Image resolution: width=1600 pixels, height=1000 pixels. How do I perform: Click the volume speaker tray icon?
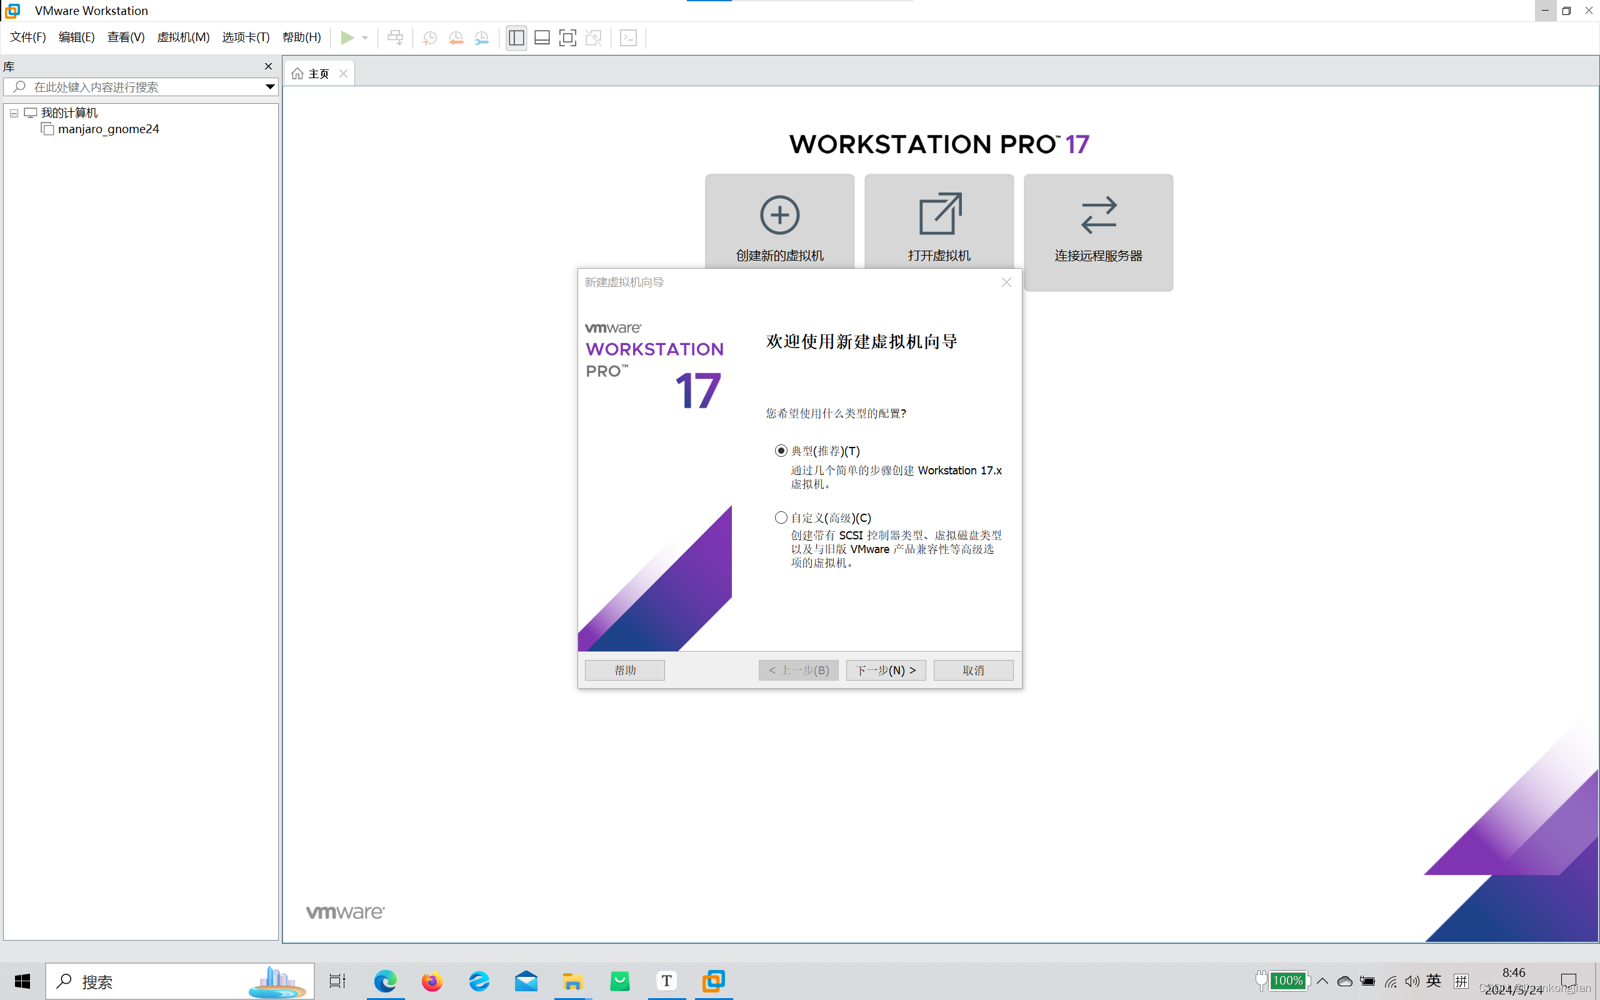1412,981
